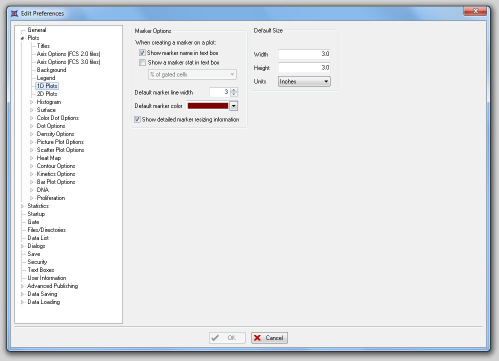499x361 pixels.
Task: Expand the Advanced Publishing node
Action: (x=22, y=286)
